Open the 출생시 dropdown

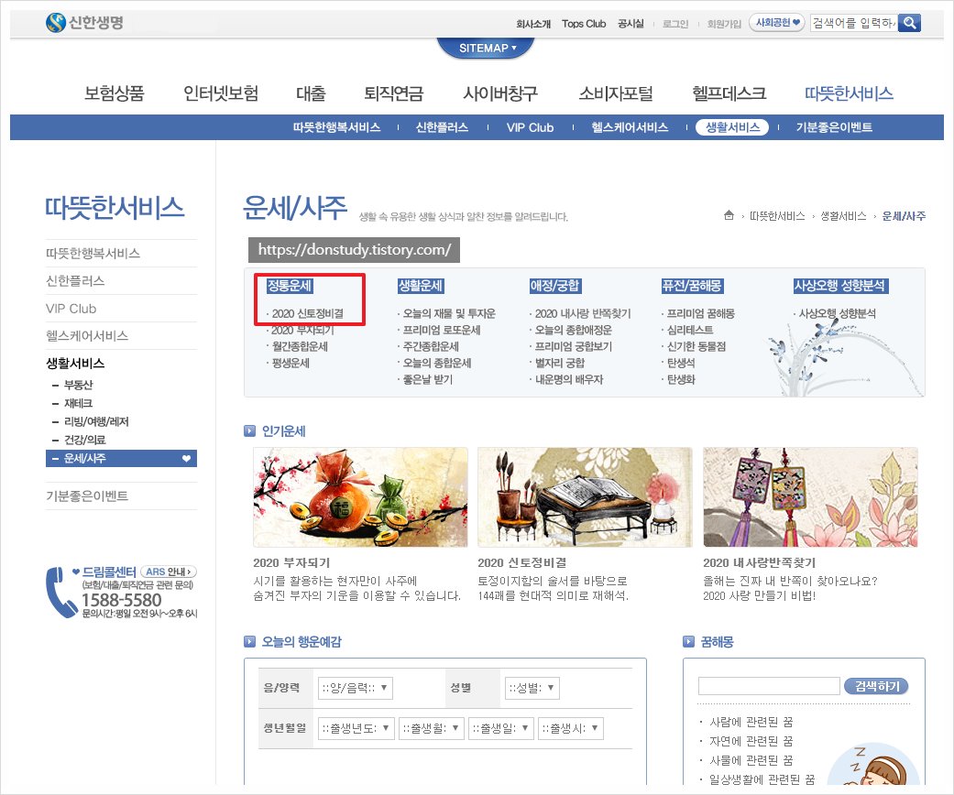[x=571, y=728]
